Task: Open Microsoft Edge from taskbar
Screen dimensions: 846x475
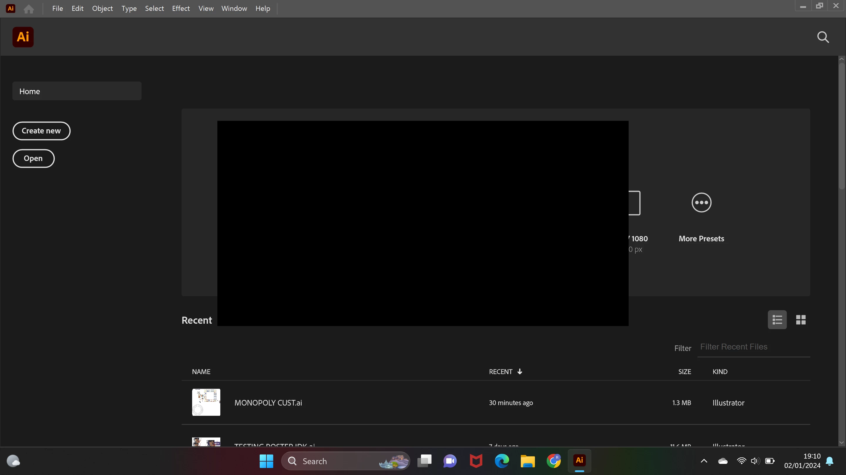Action: [501, 461]
